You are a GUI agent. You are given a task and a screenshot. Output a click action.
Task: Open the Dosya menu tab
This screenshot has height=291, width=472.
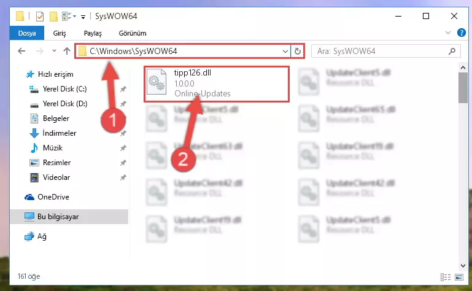[x=27, y=33]
